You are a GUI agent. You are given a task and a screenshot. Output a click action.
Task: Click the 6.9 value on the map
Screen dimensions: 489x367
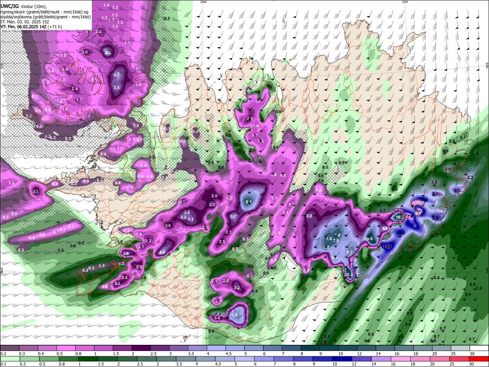[x=350, y=252]
